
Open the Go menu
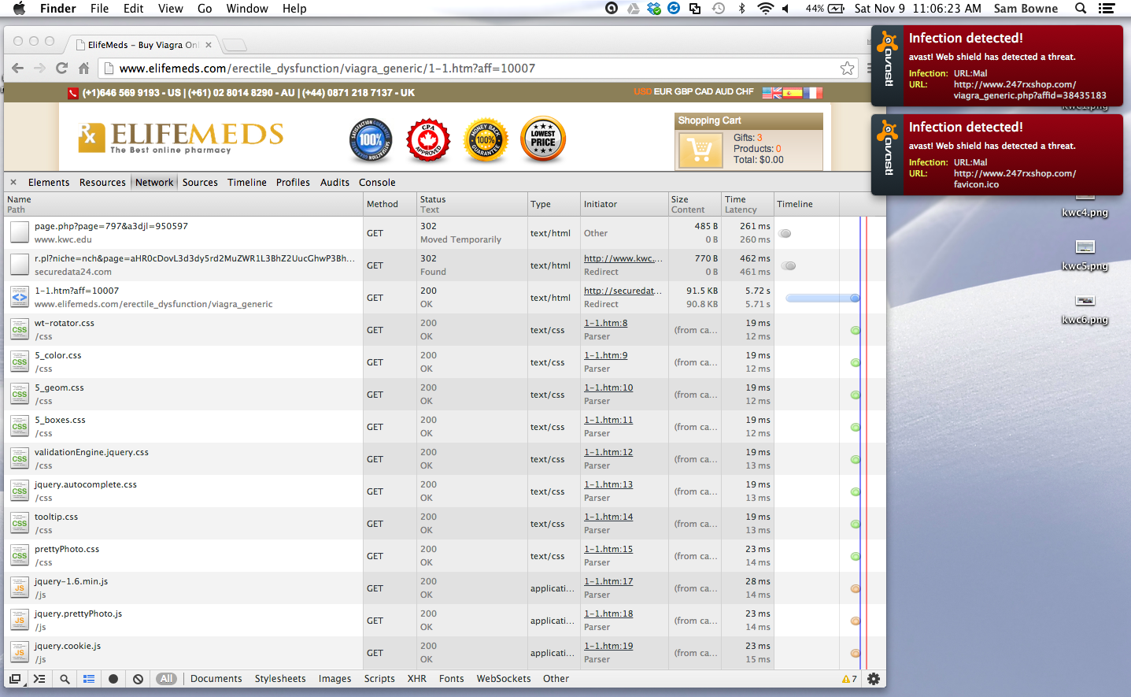205,9
